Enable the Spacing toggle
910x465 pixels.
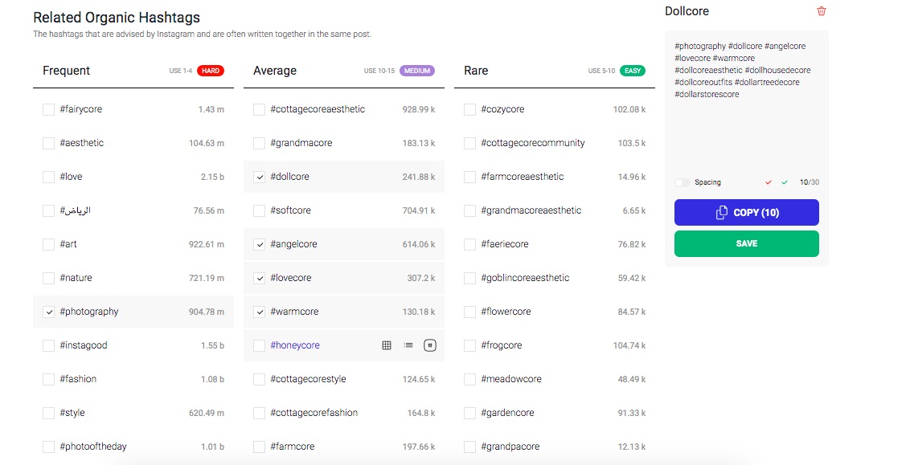click(x=682, y=182)
